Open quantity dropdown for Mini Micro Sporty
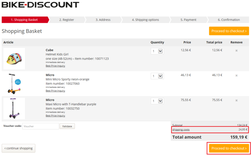Screen dimensions: 251x156 (x=157, y=76)
